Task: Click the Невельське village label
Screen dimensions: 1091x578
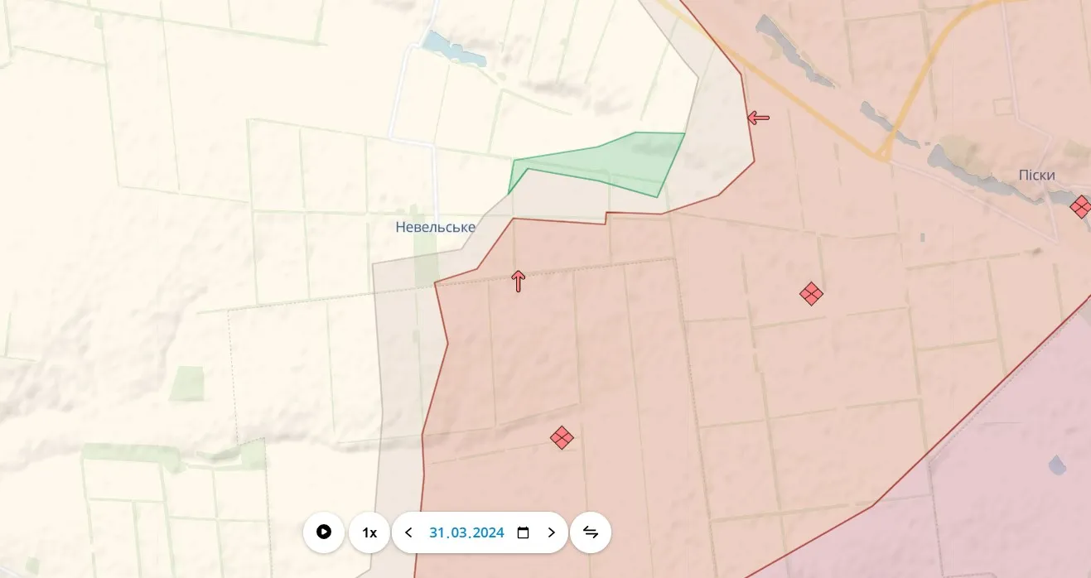Action: point(435,227)
